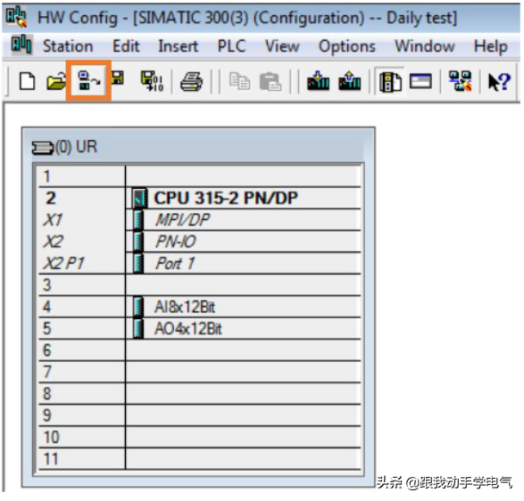Screen dimensions: 524x501
Task: Click the AI8x12Bit module icon
Action: click(138, 307)
